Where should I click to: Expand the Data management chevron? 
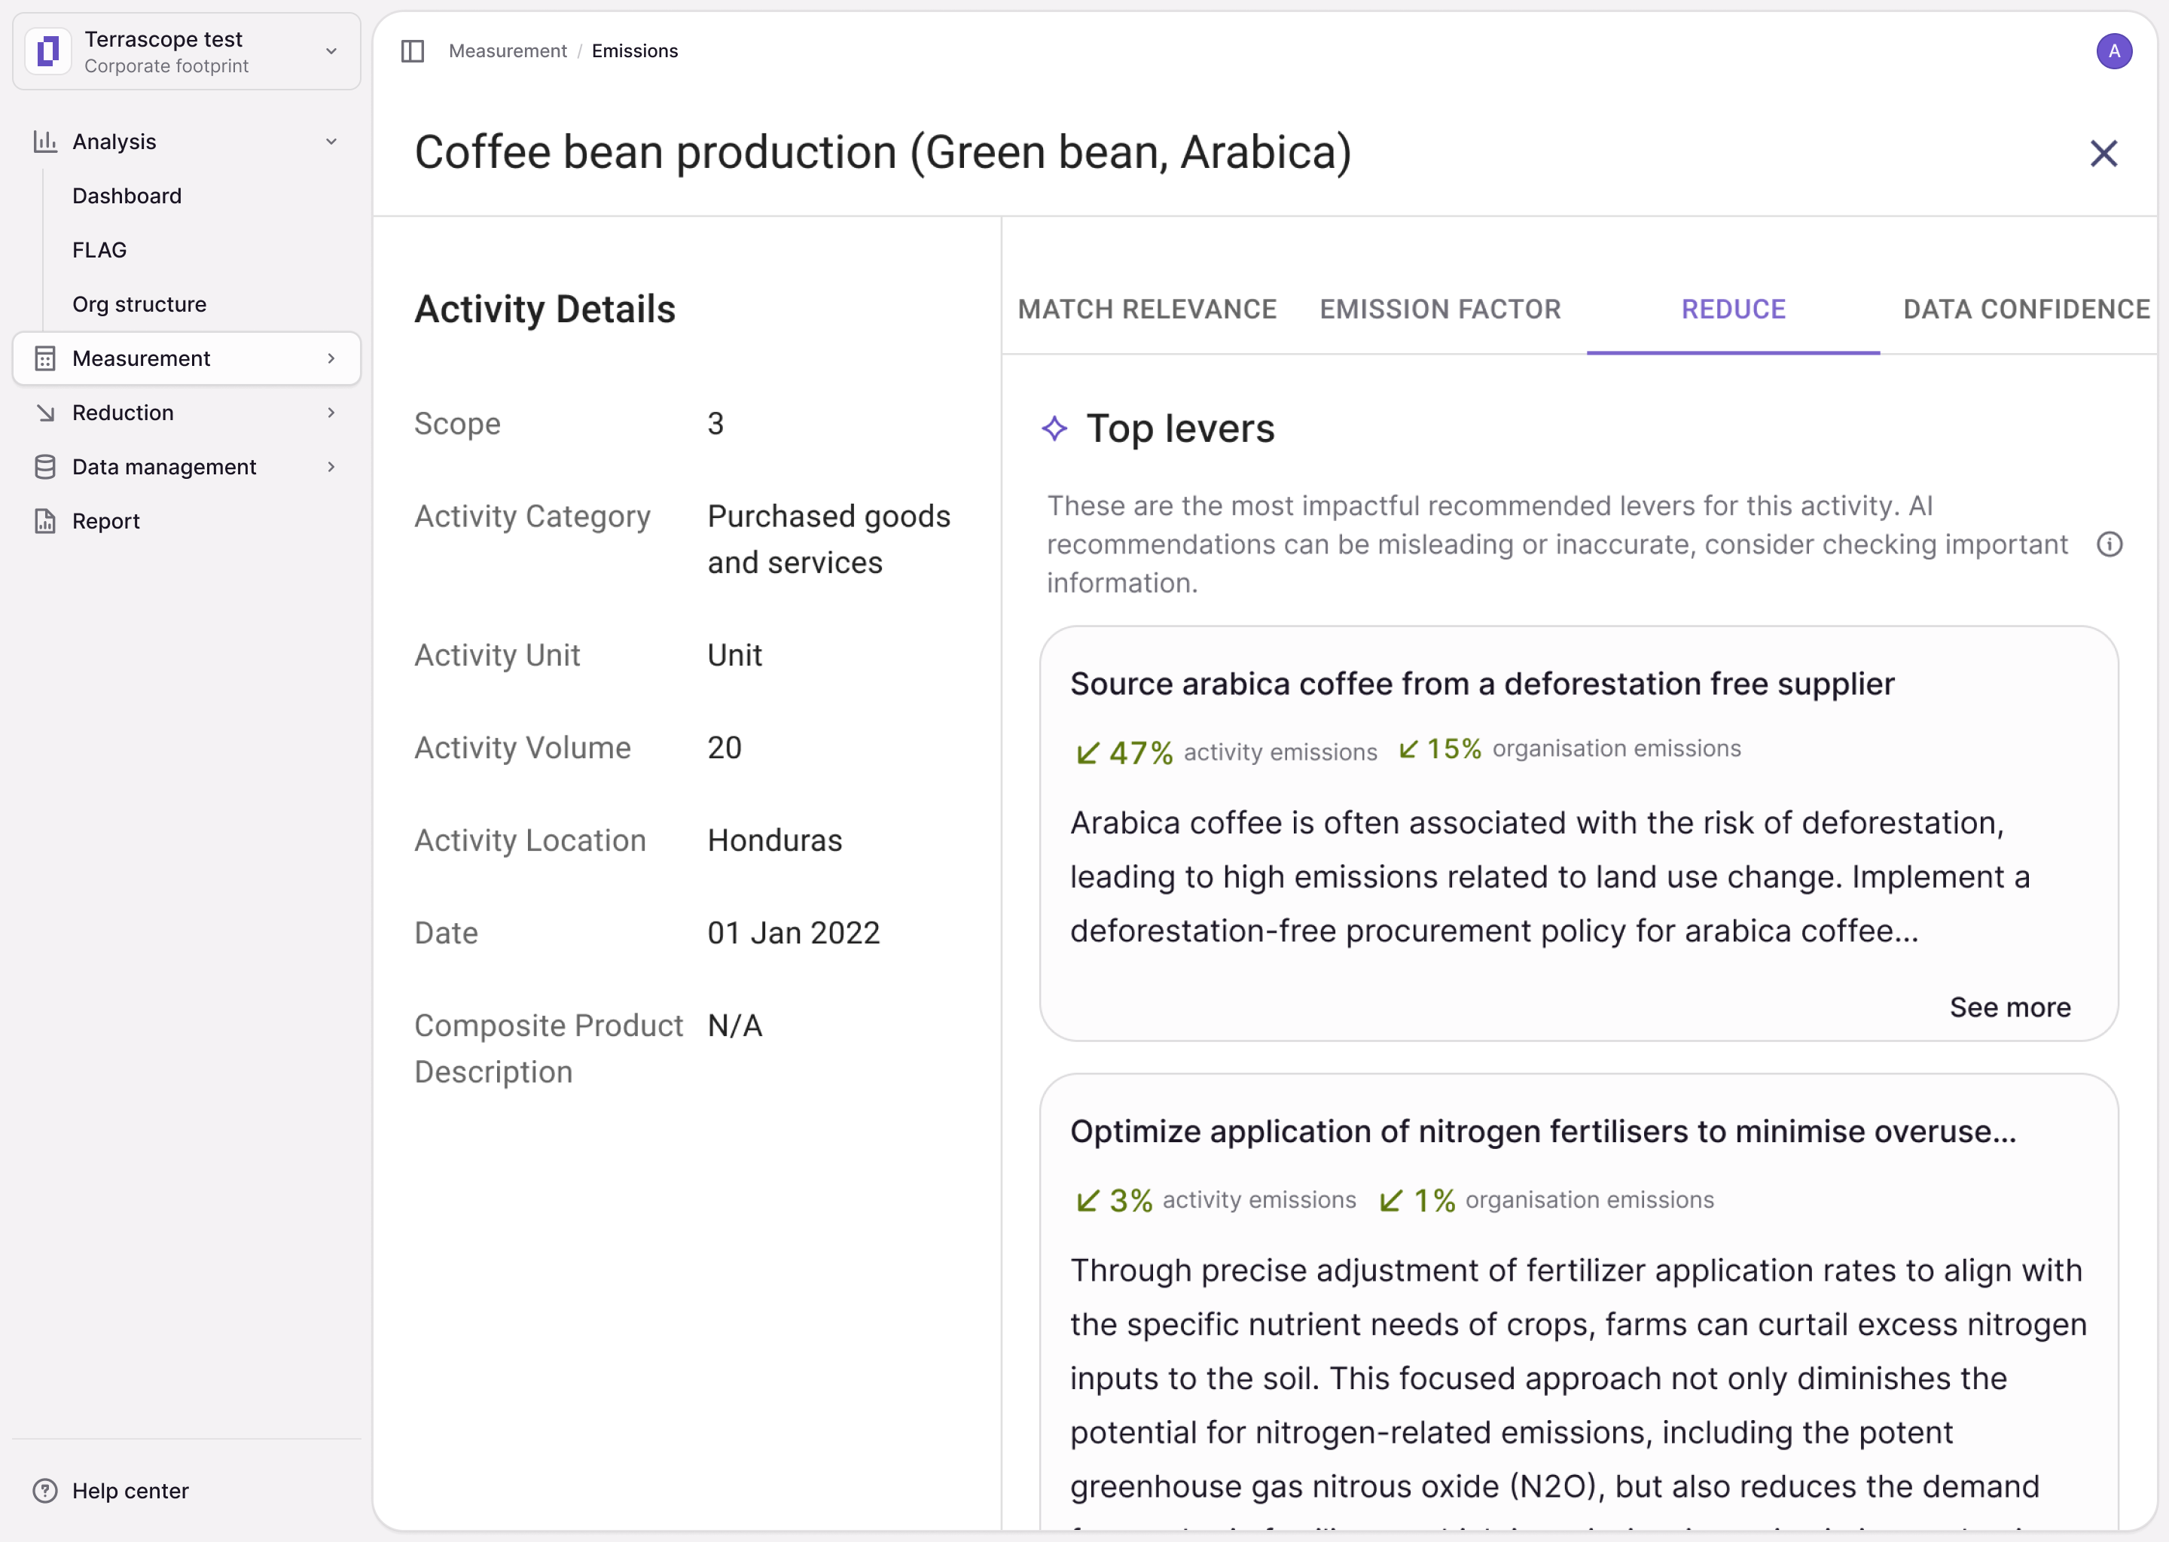(331, 466)
